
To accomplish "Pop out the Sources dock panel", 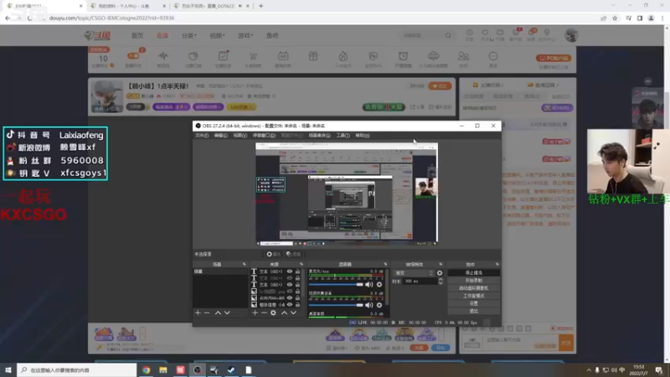I will pos(301,264).
